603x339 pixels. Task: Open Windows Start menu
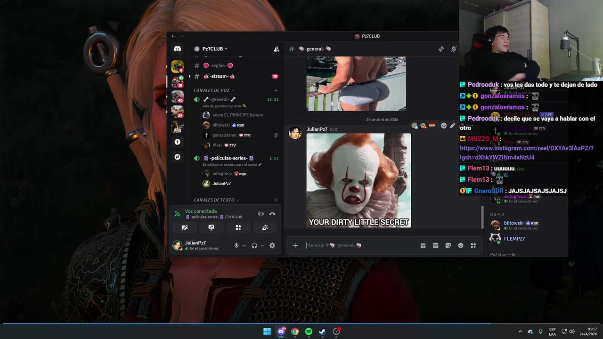pyautogui.click(x=267, y=331)
